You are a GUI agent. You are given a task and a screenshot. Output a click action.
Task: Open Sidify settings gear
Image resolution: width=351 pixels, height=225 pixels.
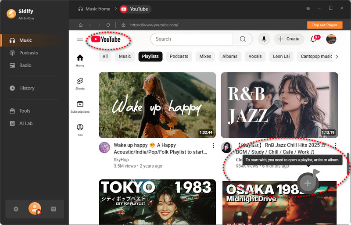(16, 209)
